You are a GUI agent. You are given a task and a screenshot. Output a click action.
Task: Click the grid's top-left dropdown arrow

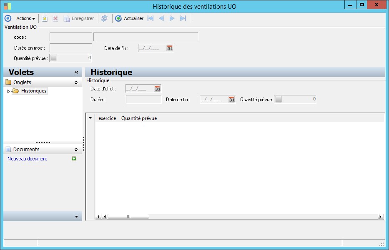coord(90,118)
